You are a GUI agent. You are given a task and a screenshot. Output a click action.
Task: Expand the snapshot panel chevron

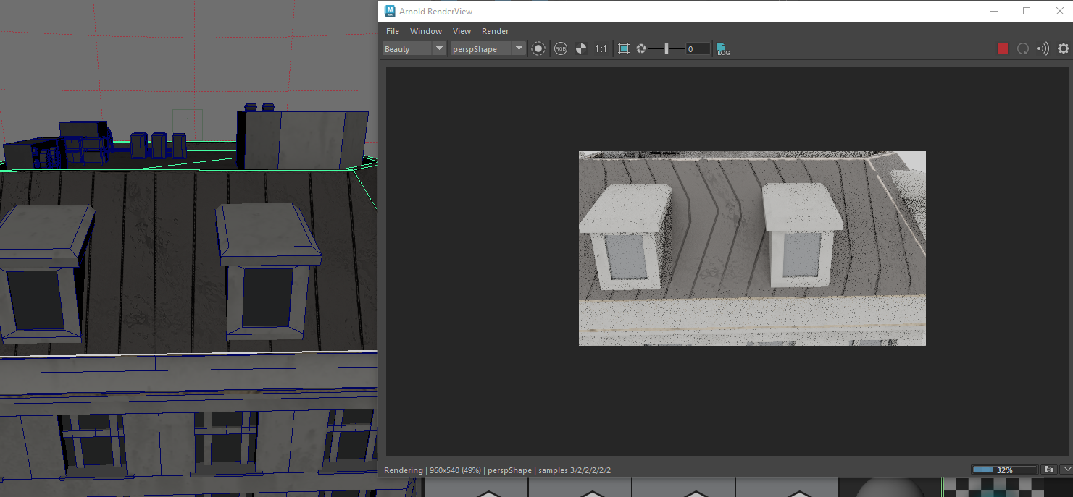point(1066,470)
